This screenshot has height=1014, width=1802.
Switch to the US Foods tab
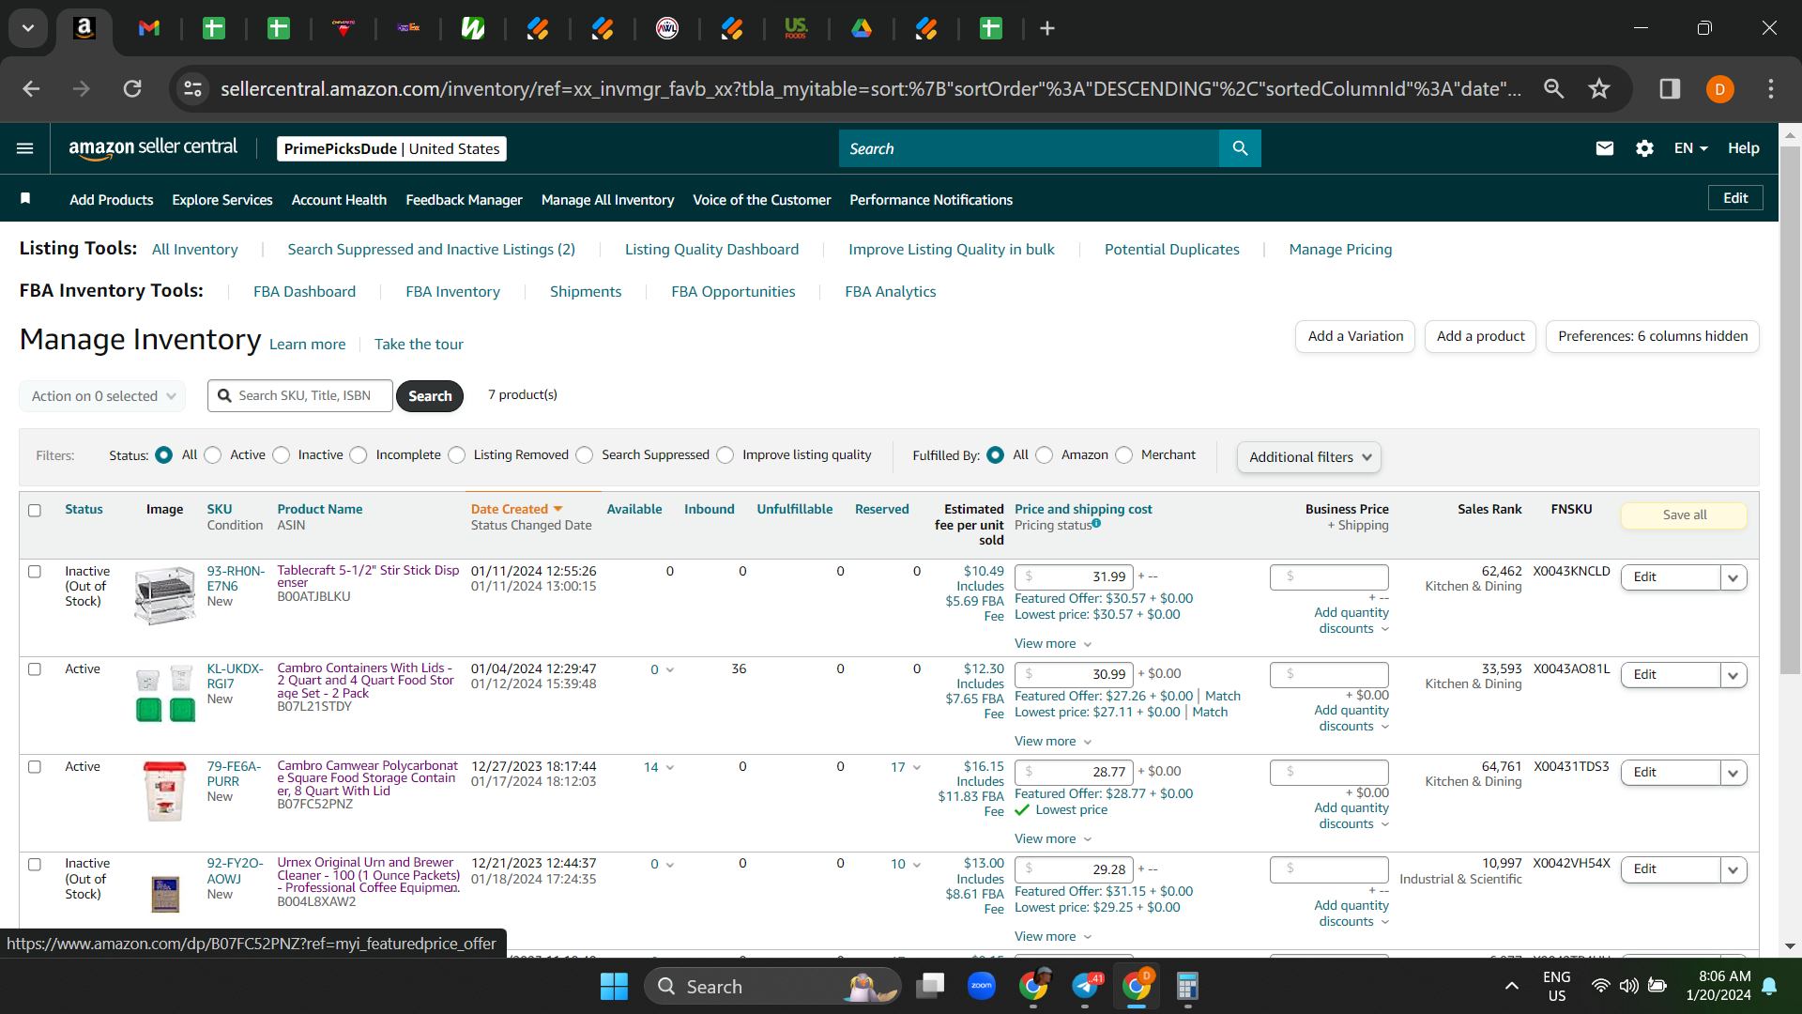796,28
